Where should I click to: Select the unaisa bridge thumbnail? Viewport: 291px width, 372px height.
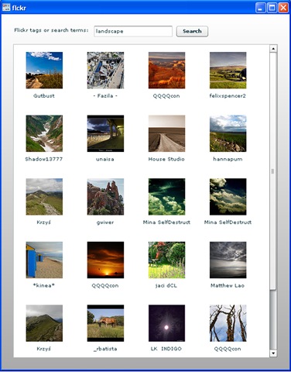coord(105,133)
